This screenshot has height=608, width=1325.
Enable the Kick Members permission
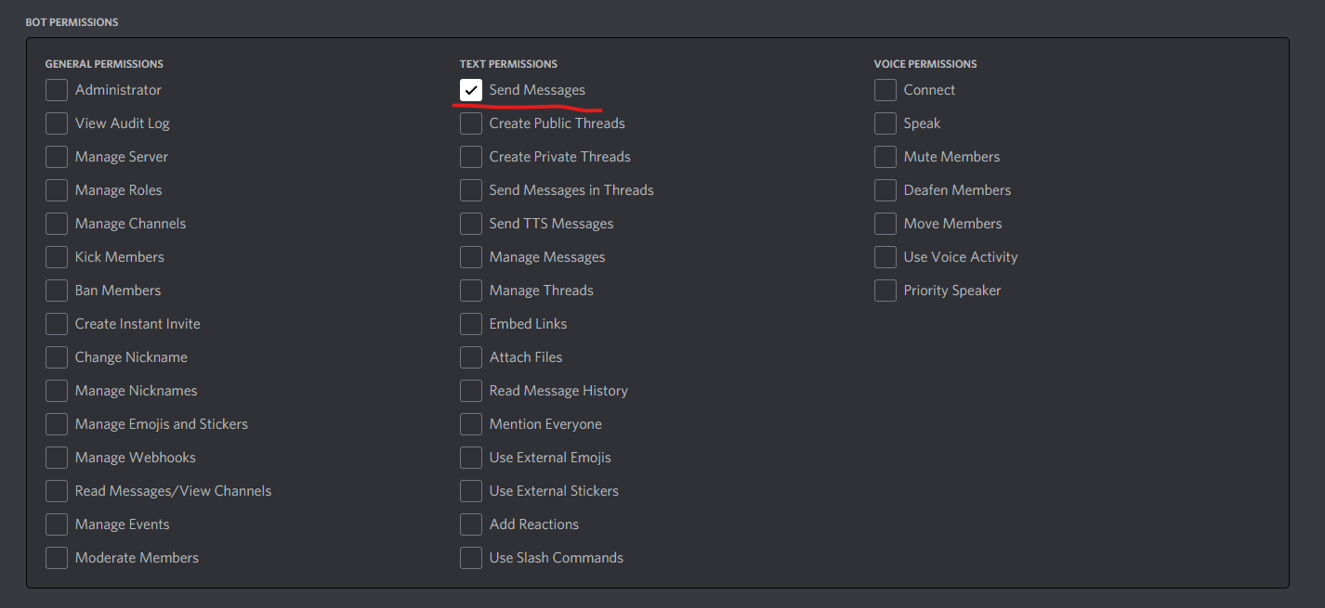[x=56, y=256]
